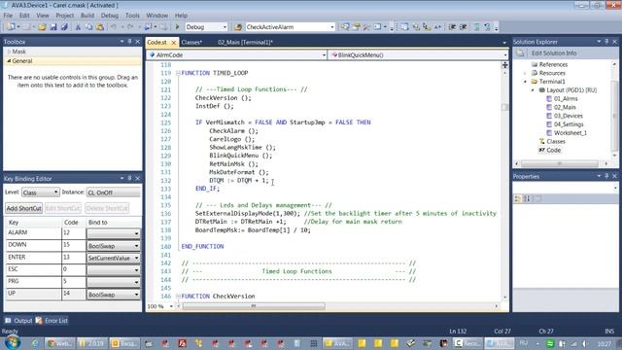Select 01_Alrms in Solution Explorer
Screen dimensions: 622x350
click(566, 99)
